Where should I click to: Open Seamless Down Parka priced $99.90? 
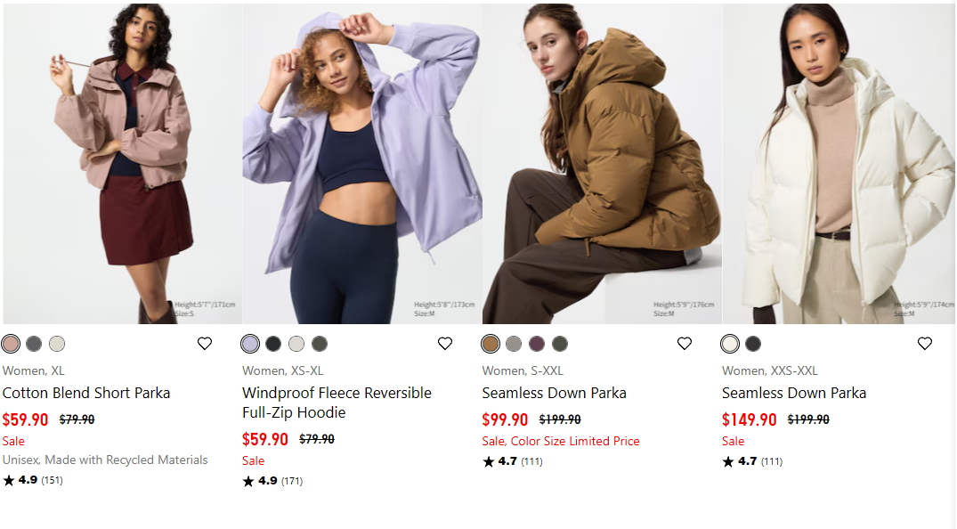555,393
